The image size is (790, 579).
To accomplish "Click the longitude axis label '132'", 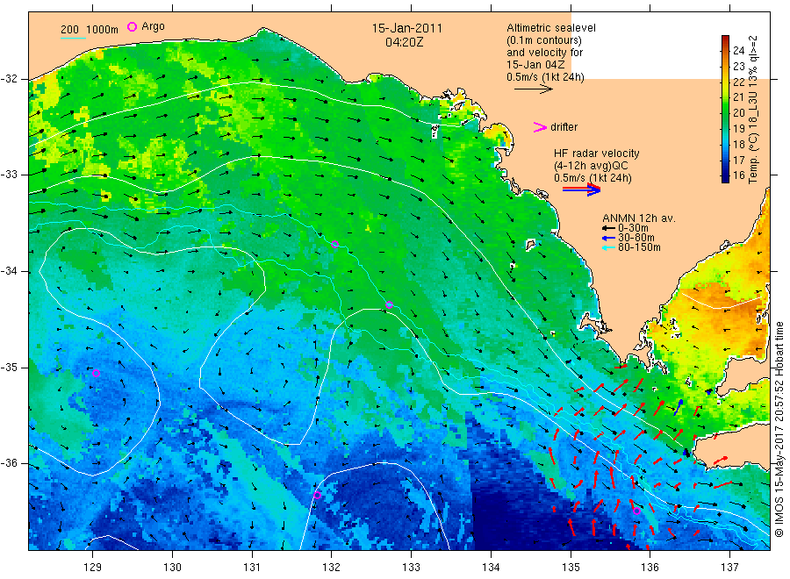I will pos(332,568).
